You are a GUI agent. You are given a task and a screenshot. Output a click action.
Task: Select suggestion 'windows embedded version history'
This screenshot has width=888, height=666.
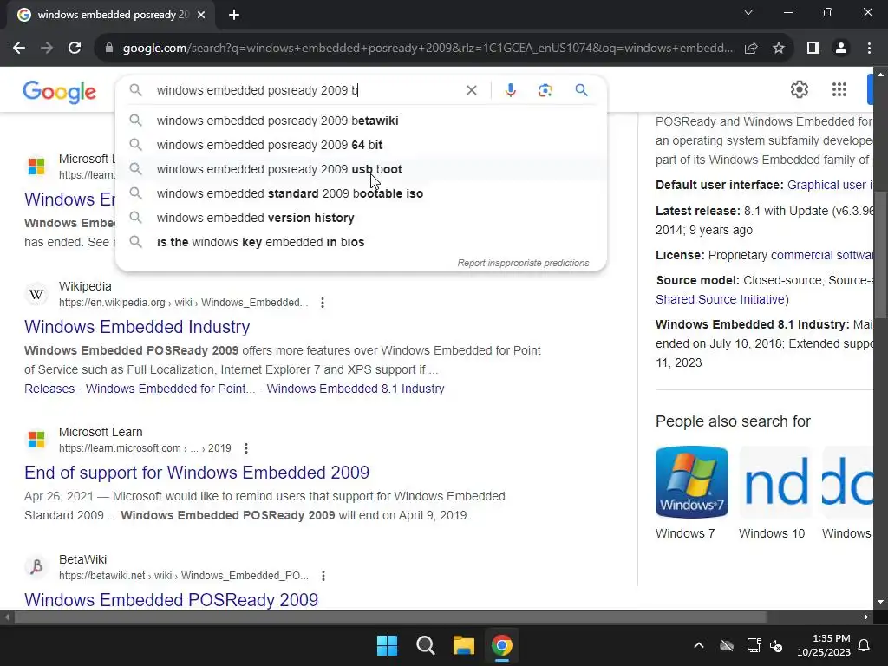361,218
